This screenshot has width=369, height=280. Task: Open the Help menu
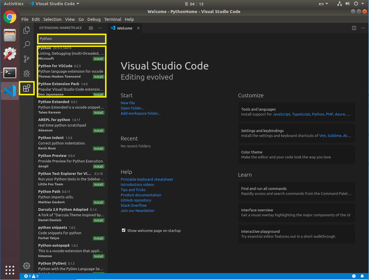[x=129, y=19]
